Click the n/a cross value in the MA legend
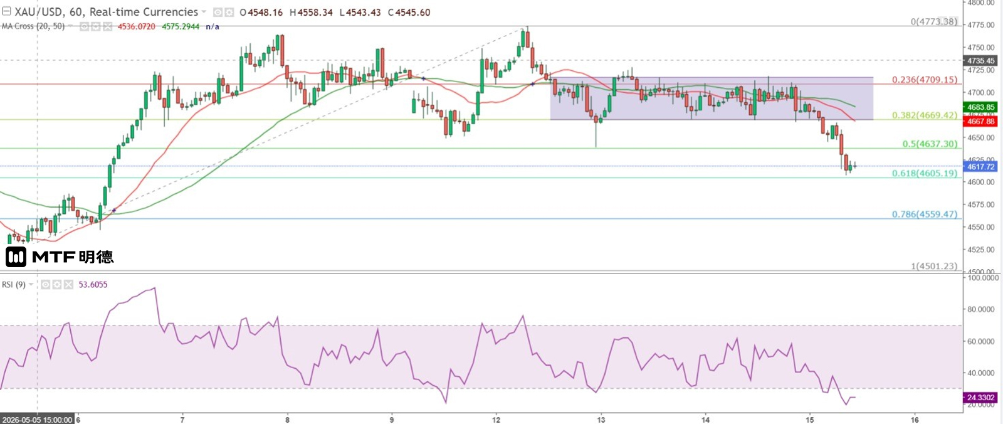This screenshot has height=424, width=1003. click(213, 26)
